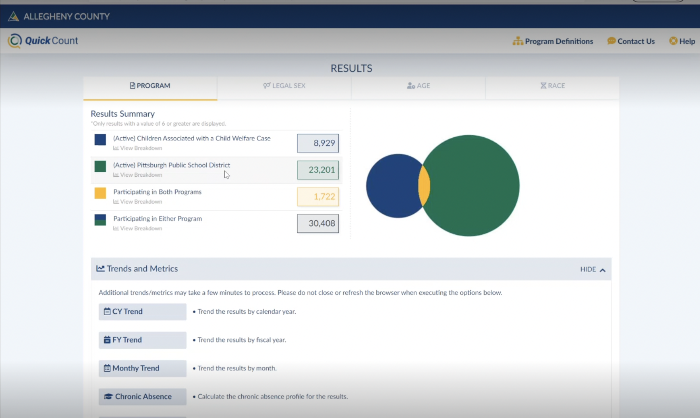
Task: Click bar chart icon under Participating in Both Programs
Action: point(116,202)
